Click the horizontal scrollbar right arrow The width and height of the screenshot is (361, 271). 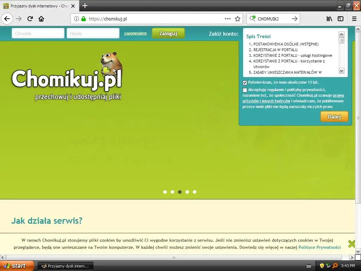pos(351,257)
